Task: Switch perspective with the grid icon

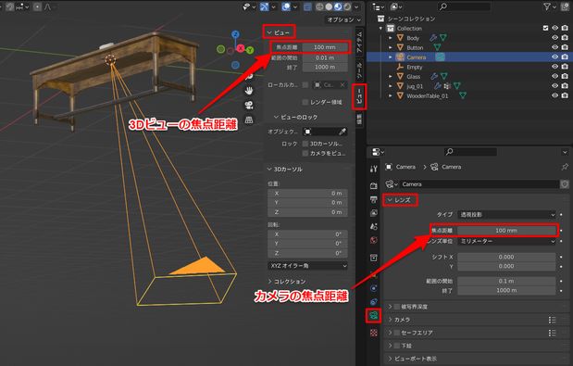Action: click(x=249, y=120)
